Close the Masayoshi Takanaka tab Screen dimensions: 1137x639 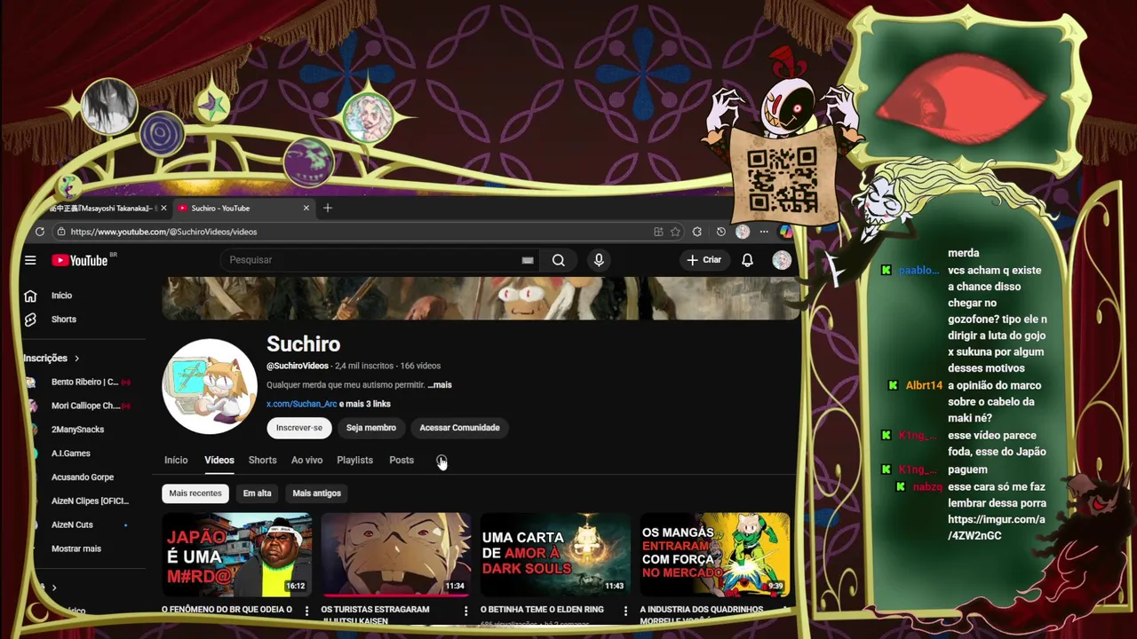(163, 208)
